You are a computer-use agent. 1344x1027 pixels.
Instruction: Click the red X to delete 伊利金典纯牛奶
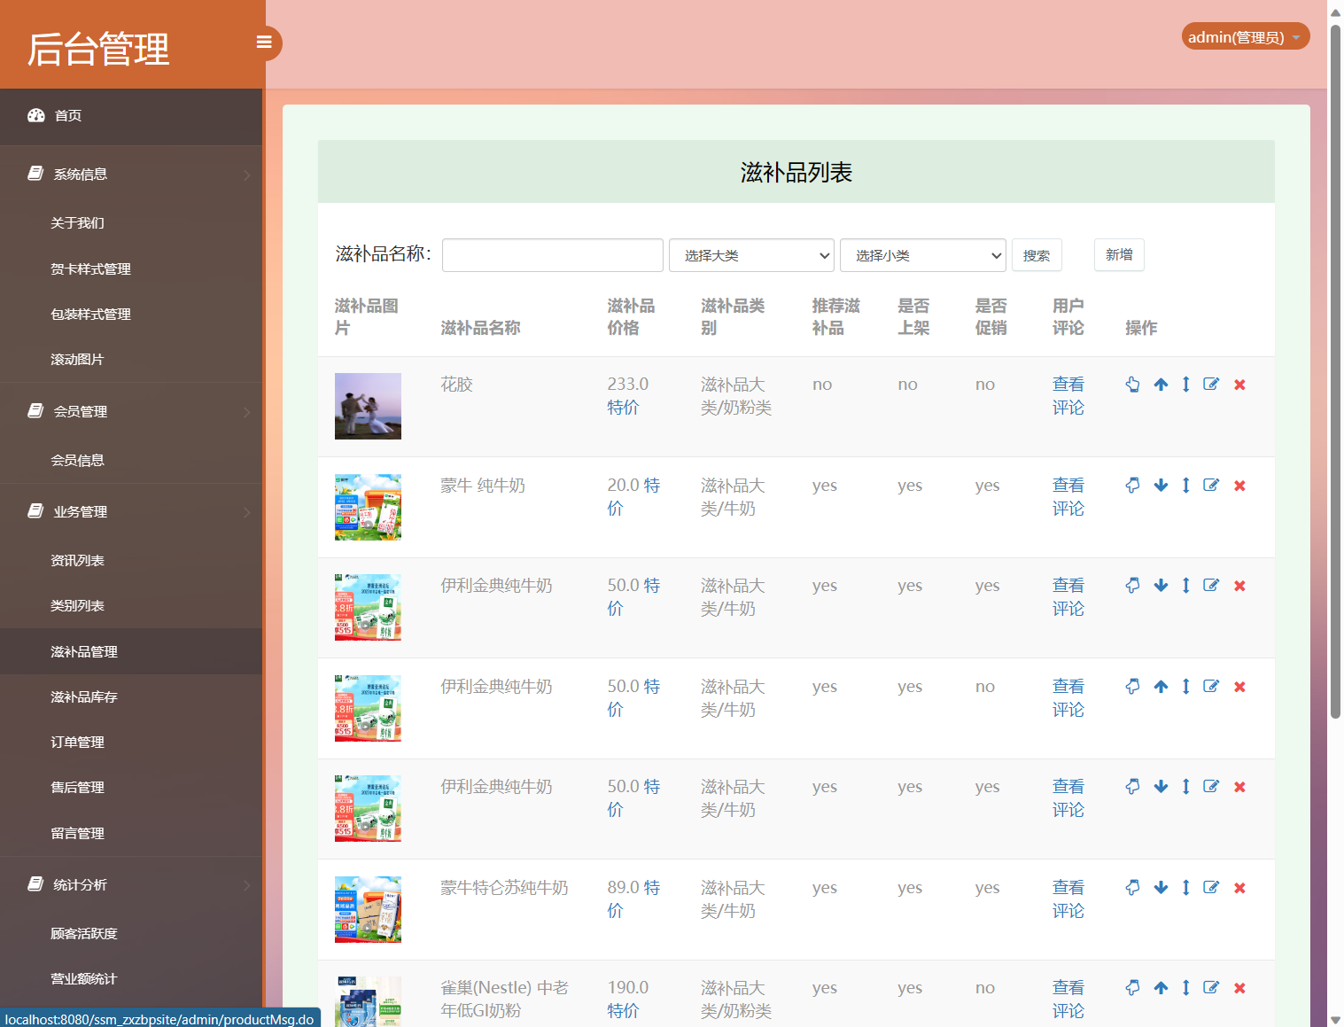[x=1239, y=585]
